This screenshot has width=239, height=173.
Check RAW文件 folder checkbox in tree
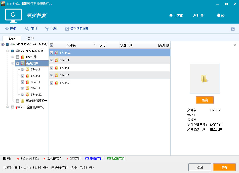pos(18,57)
